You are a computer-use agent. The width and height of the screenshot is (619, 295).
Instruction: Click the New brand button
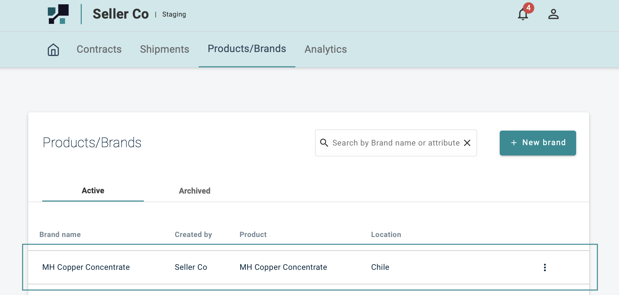click(538, 143)
